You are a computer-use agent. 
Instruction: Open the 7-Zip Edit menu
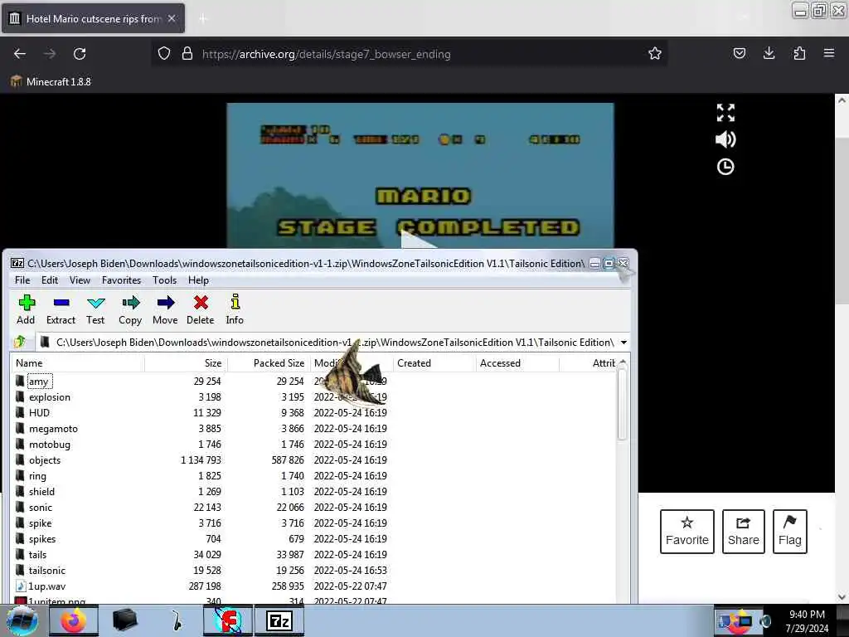point(49,280)
